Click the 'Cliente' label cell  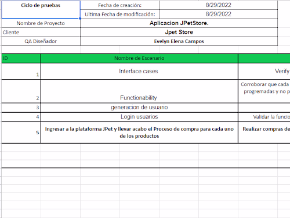(41, 32)
